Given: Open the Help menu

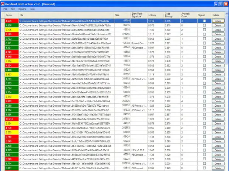Looking at the screenshot, I should point(32,9).
